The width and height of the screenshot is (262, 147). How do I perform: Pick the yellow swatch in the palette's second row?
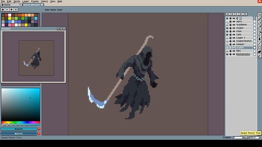click(x=10, y=18)
